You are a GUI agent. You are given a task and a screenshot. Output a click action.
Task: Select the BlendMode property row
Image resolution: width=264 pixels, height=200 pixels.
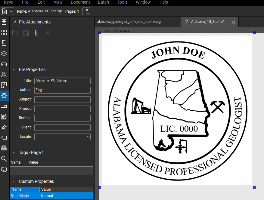pyautogui.click(x=51, y=196)
